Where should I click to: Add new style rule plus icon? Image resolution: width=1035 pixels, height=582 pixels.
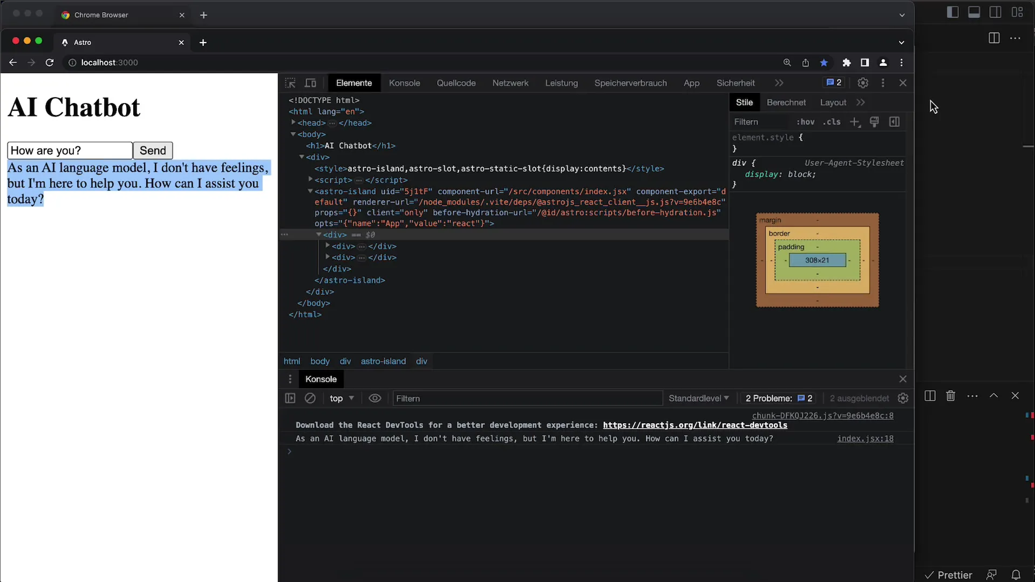[855, 122]
